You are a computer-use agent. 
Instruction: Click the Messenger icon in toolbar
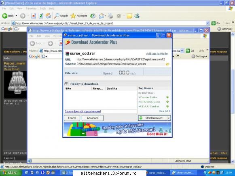[x=137, y=16]
